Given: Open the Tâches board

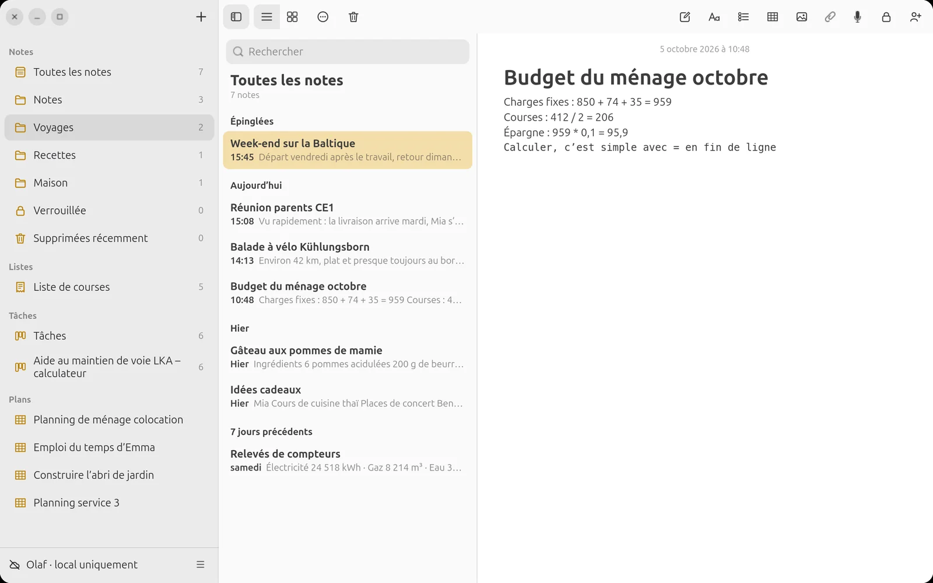Looking at the screenshot, I should (109, 336).
